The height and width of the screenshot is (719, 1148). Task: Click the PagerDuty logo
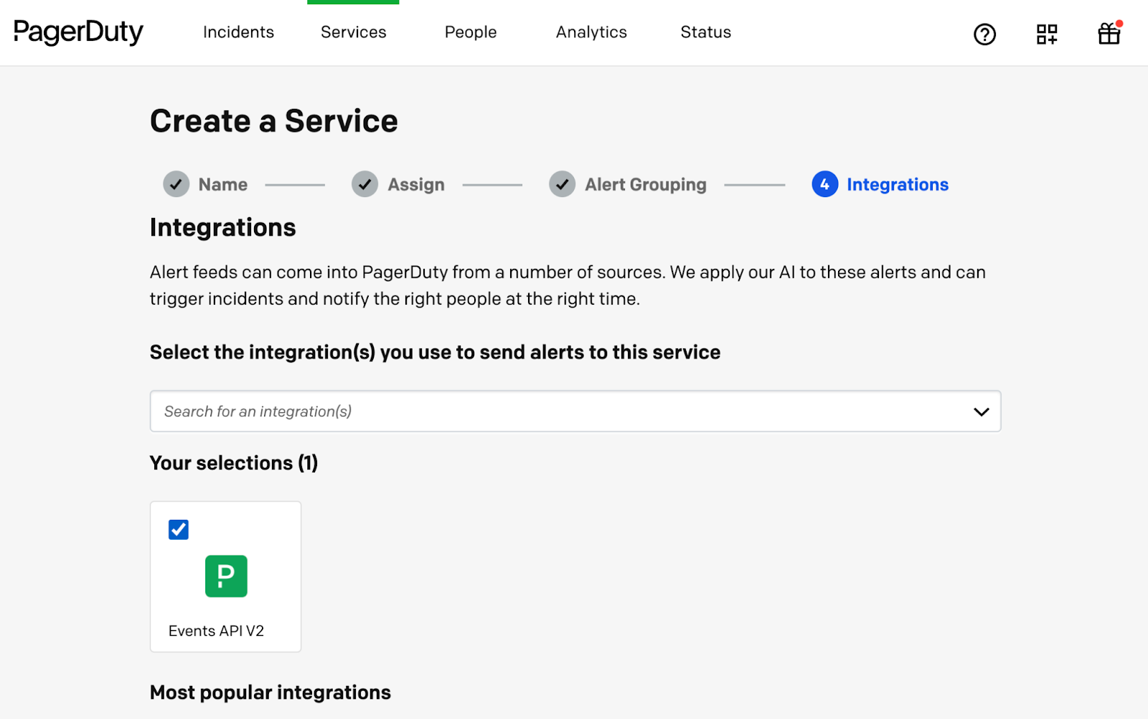point(78,32)
